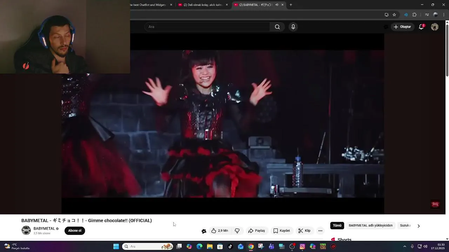449x252 pixels.
Task: Click the BABYMETAL watermark in video corner
Action: (435, 204)
